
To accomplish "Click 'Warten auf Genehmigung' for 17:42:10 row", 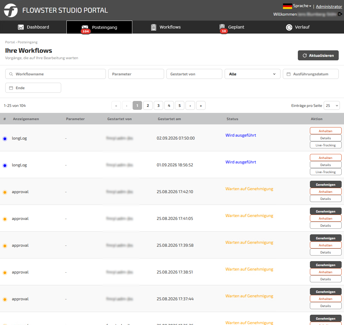I will (x=249, y=189).
